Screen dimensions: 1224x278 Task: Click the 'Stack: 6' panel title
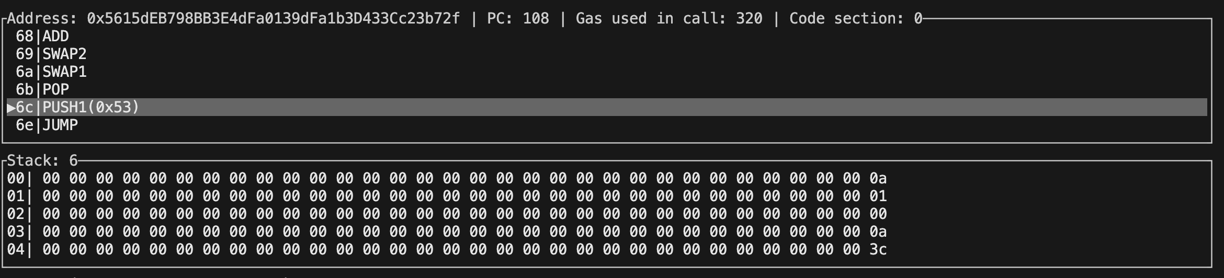pos(42,160)
